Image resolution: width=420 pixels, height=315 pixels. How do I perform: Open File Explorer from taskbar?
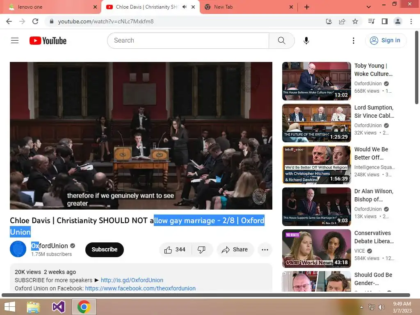(x=33, y=307)
